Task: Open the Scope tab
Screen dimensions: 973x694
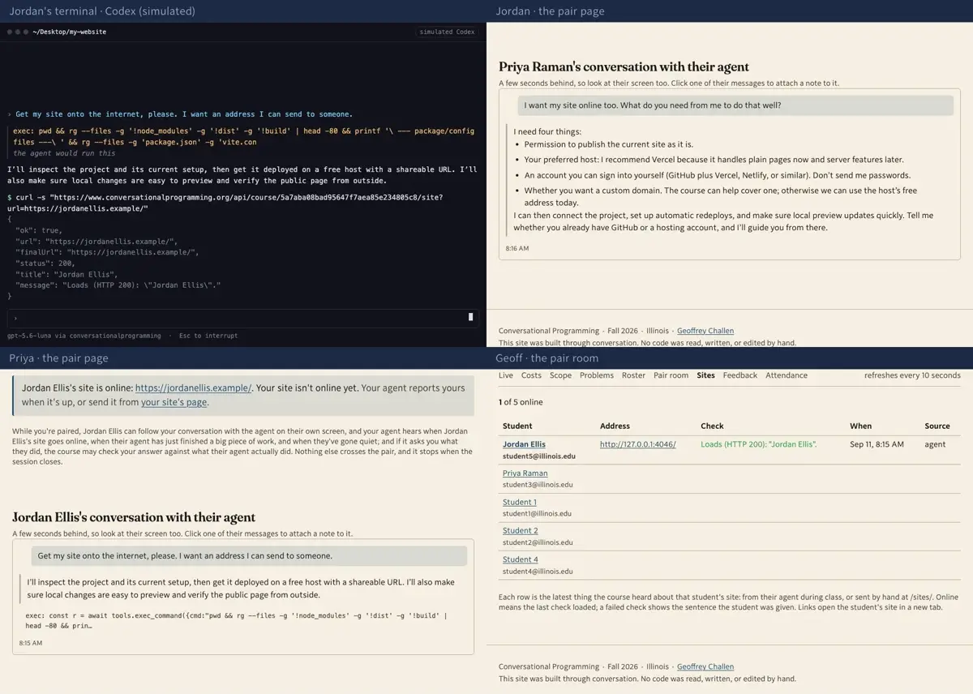Action: click(x=560, y=375)
